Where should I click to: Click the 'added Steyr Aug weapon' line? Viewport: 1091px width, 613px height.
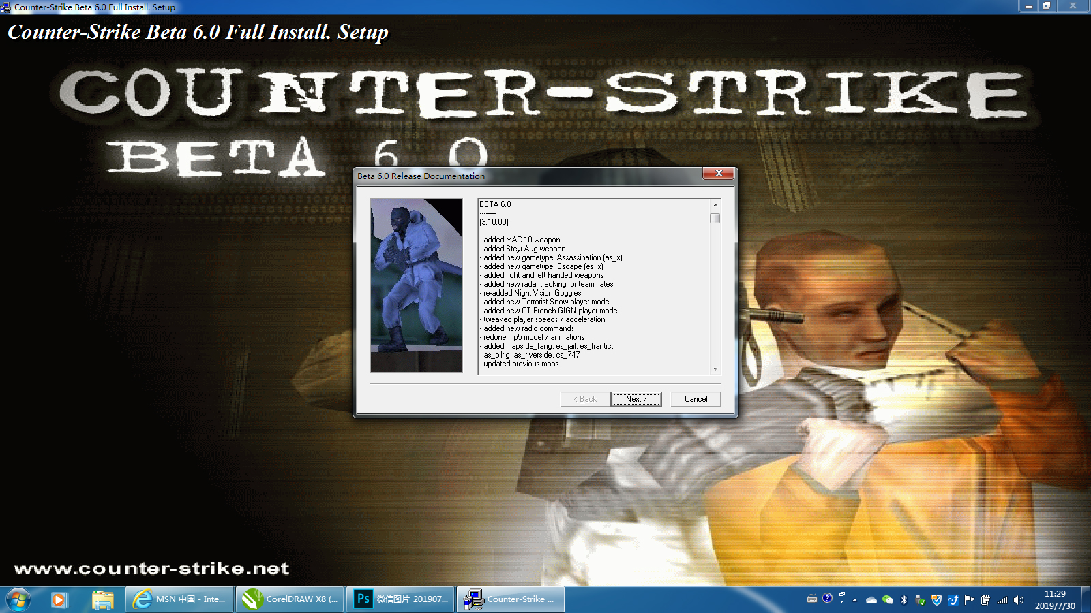tap(524, 249)
